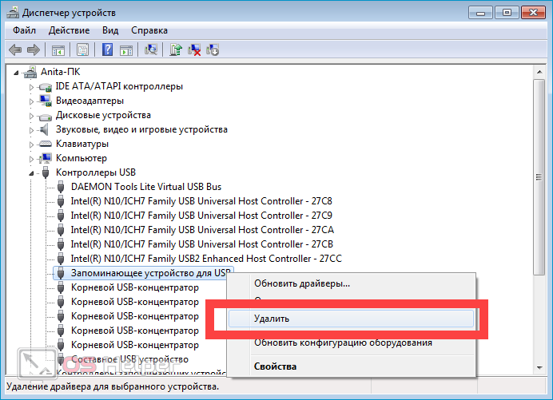Image resolution: width=553 pixels, height=400 pixels.
Task: Select Свойства from the context menu
Action: (275, 366)
